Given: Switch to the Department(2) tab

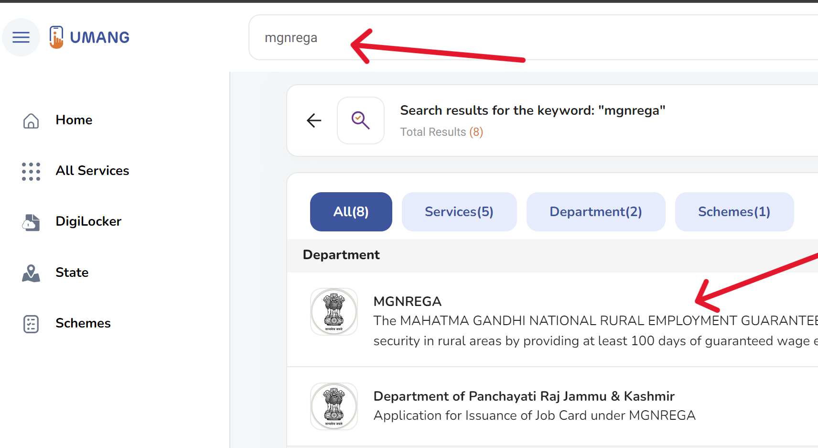Looking at the screenshot, I should [596, 212].
